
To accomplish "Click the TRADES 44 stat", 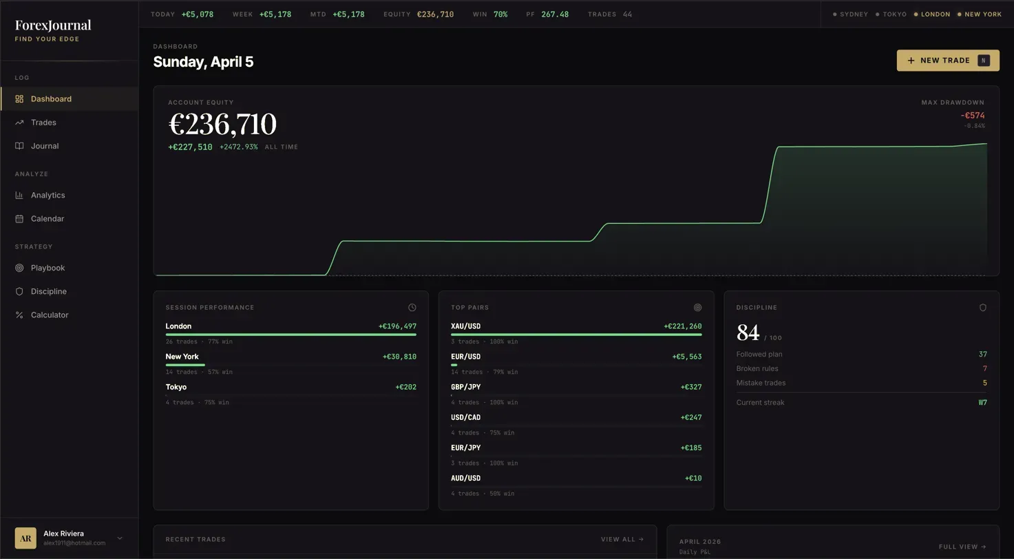I will point(610,14).
